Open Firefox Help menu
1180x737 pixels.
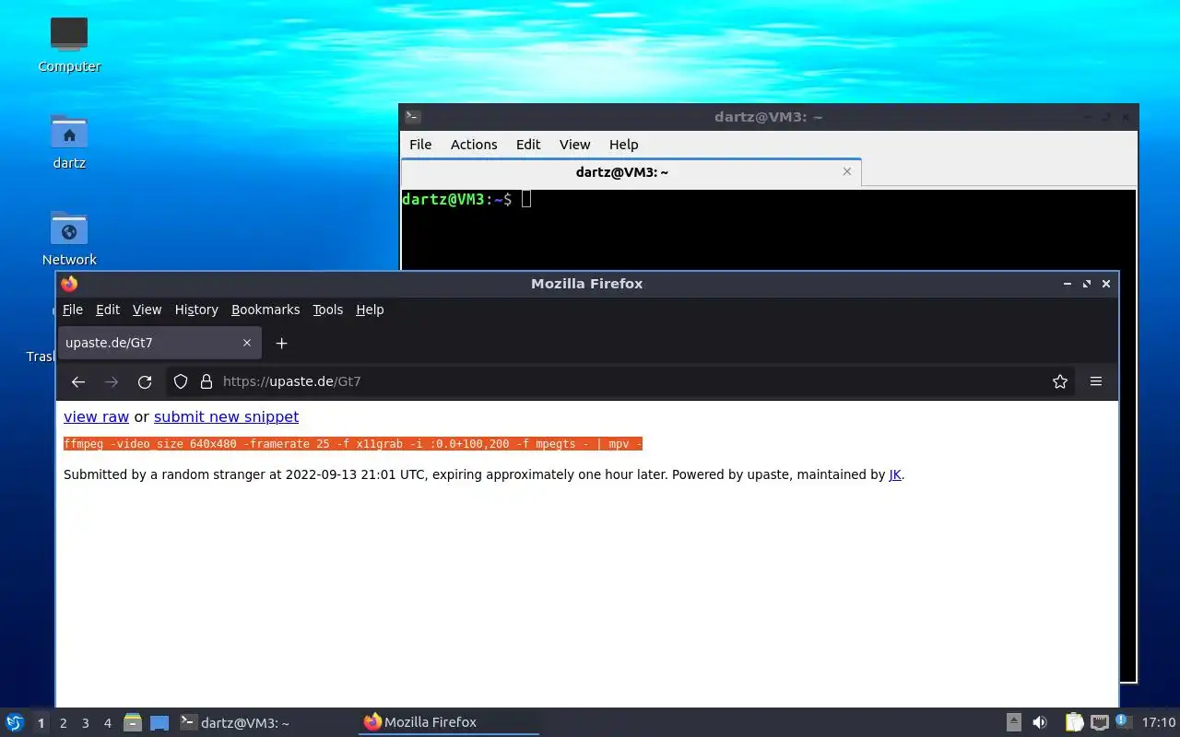click(x=370, y=310)
